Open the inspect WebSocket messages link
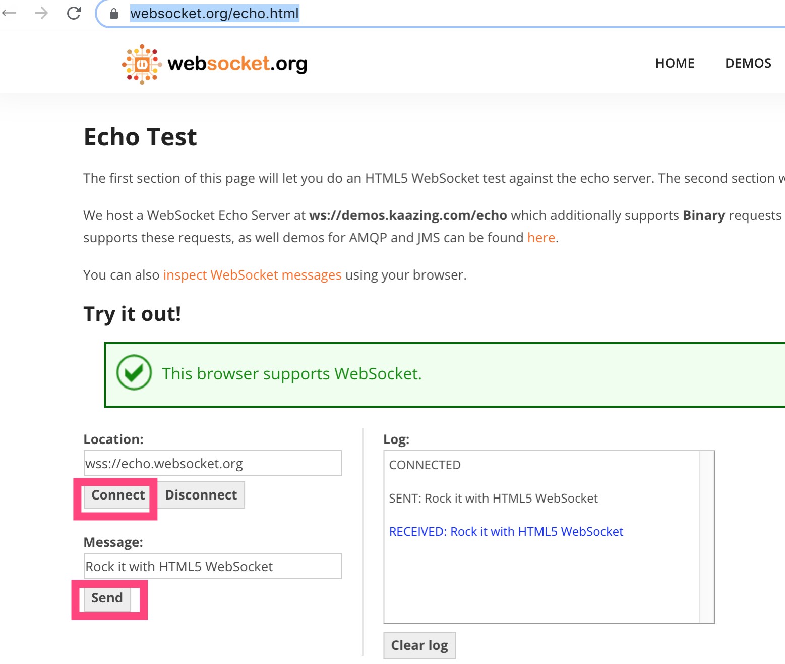The height and width of the screenshot is (664, 785). tap(252, 275)
